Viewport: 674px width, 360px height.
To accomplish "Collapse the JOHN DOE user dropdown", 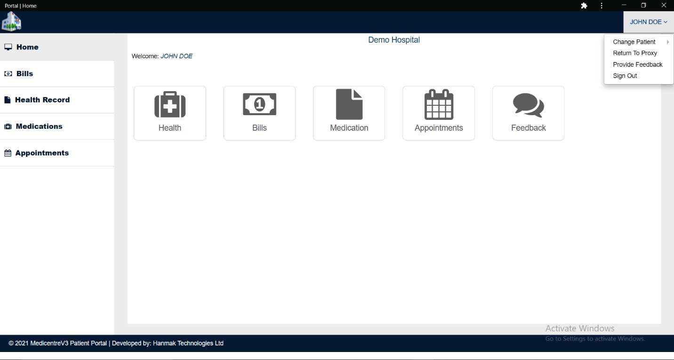I will [x=649, y=22].
